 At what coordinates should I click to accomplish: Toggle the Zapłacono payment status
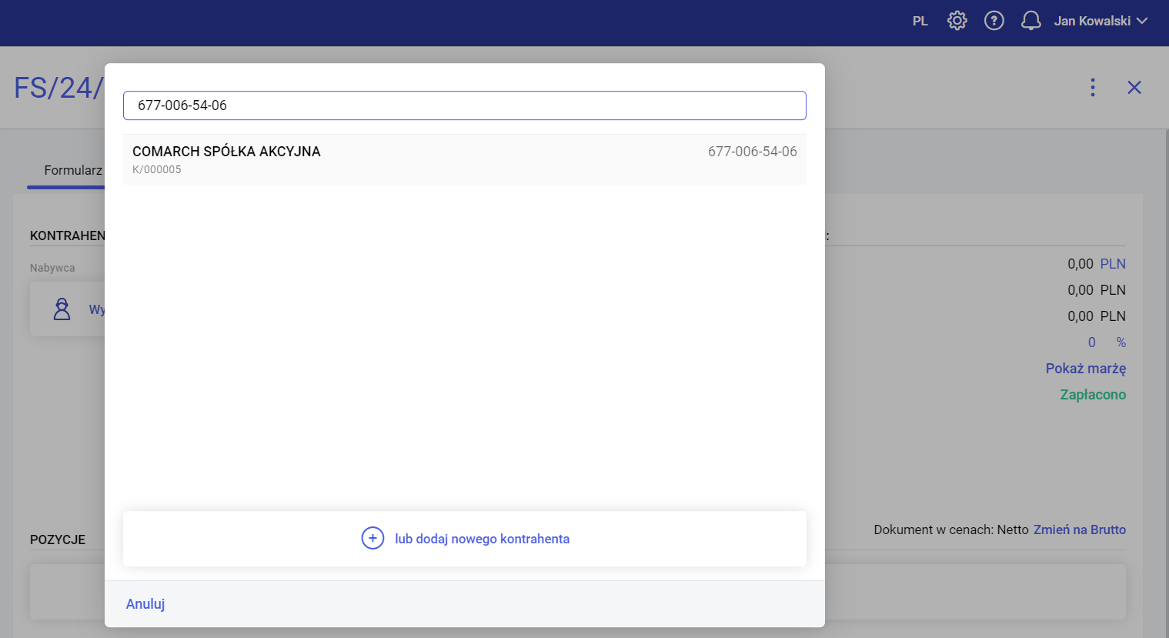point(1092,395)
